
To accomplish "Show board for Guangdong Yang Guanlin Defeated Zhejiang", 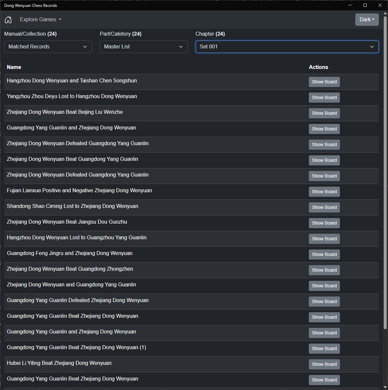I will coord(324,301).
